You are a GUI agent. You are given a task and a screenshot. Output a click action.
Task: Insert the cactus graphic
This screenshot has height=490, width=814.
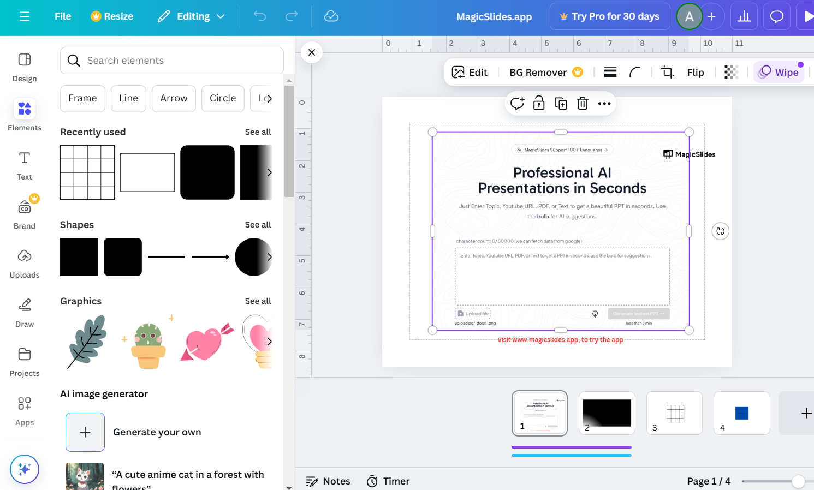[147, 343]
